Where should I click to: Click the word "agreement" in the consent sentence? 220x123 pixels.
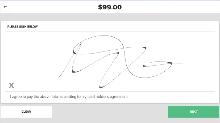(119, 97)
